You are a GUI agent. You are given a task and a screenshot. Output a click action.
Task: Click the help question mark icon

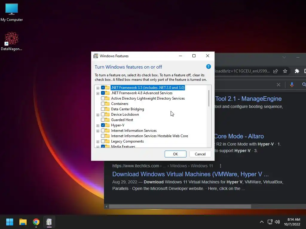point(208,66)
